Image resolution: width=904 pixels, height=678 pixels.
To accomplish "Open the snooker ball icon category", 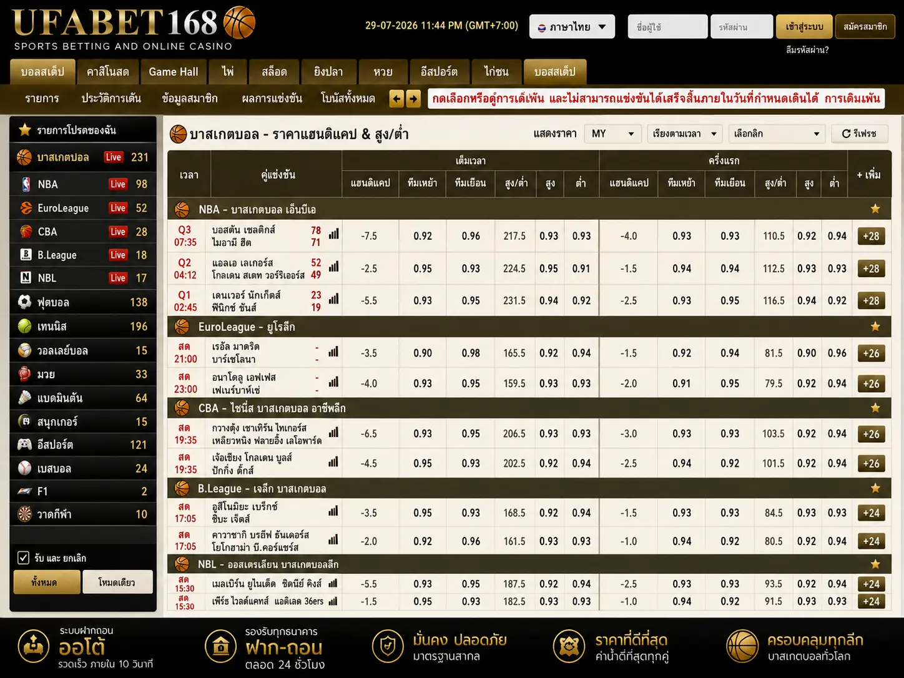I will (x=24, y=421).
